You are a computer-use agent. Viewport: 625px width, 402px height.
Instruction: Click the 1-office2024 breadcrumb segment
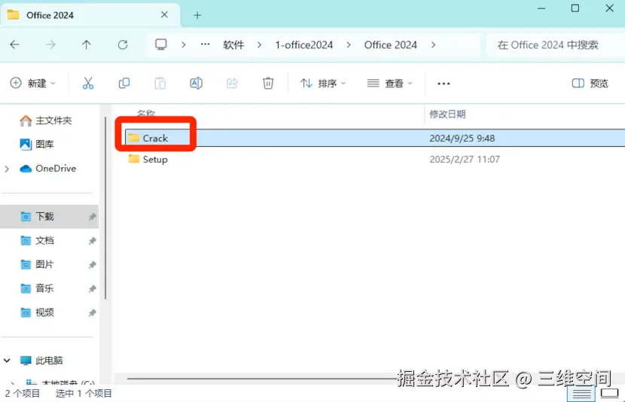303,45
